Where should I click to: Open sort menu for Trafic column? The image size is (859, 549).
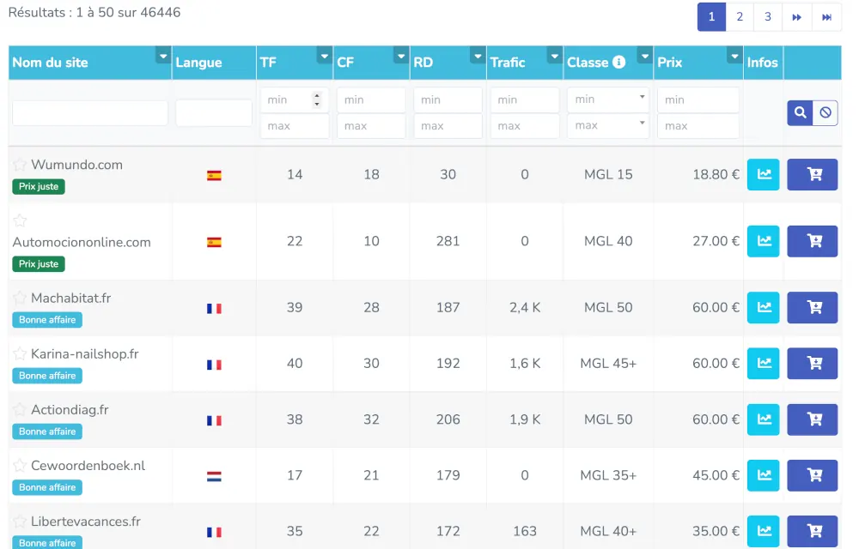pyautogui.click(x=554, y=56)
